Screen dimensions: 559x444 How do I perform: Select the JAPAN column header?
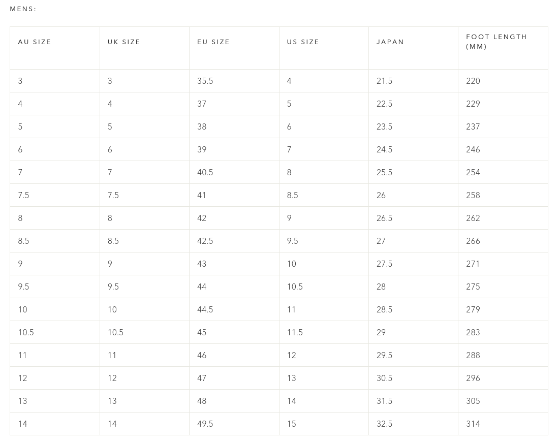point(390,42)
